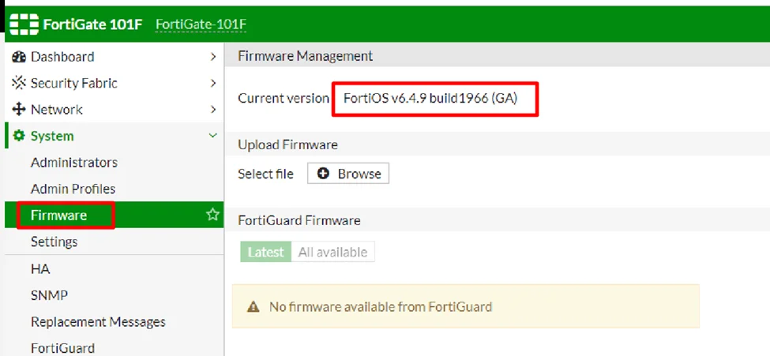Viewport: 770px width, 356px height.
Task: Switch to the Latest firmware tab
Action: (265, 252)
